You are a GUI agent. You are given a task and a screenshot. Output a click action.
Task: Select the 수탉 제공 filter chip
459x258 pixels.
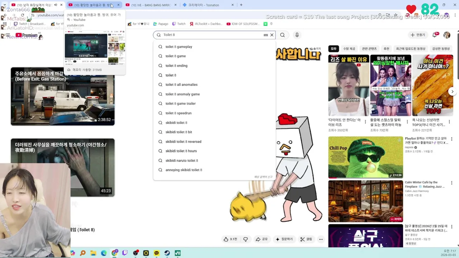[x=349, y=49]
